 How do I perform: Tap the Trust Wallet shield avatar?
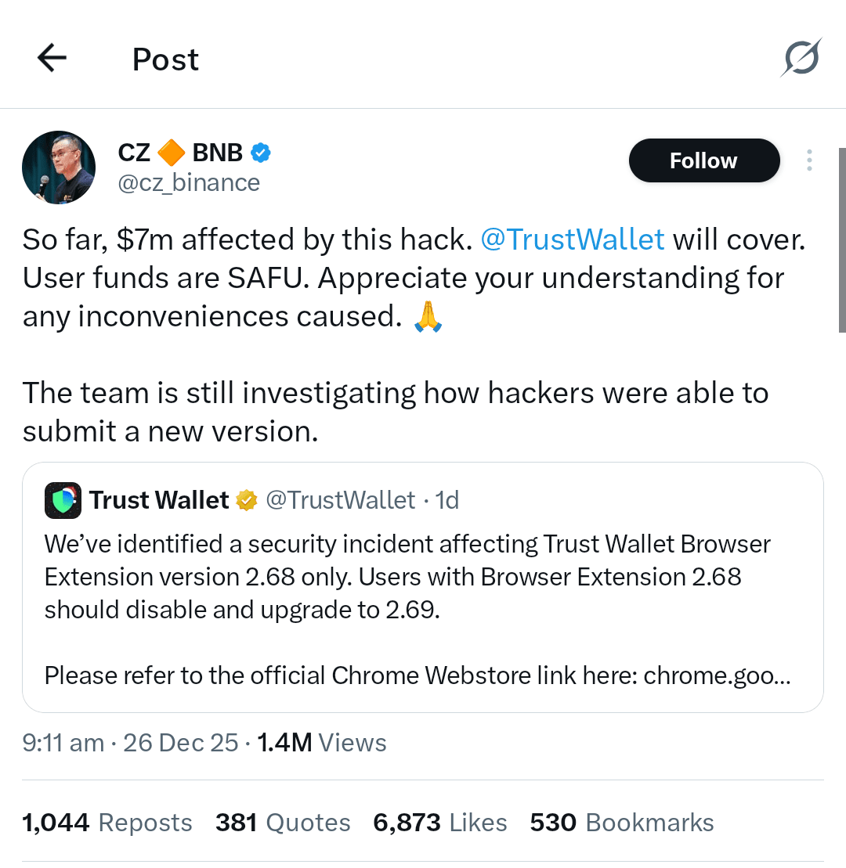[63, 501]
